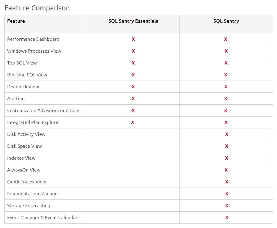
Task: Click the Essentials X mark for Top SQL View
Action: click(x=133, y=63)
